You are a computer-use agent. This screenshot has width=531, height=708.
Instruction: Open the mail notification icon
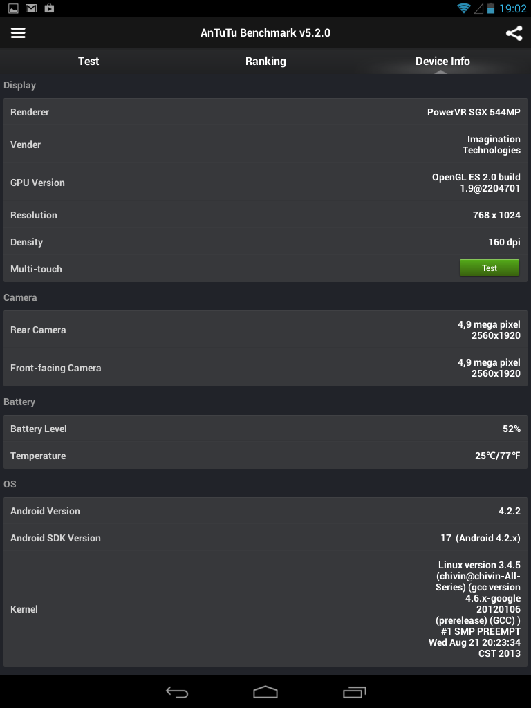(x=31, y=9)
